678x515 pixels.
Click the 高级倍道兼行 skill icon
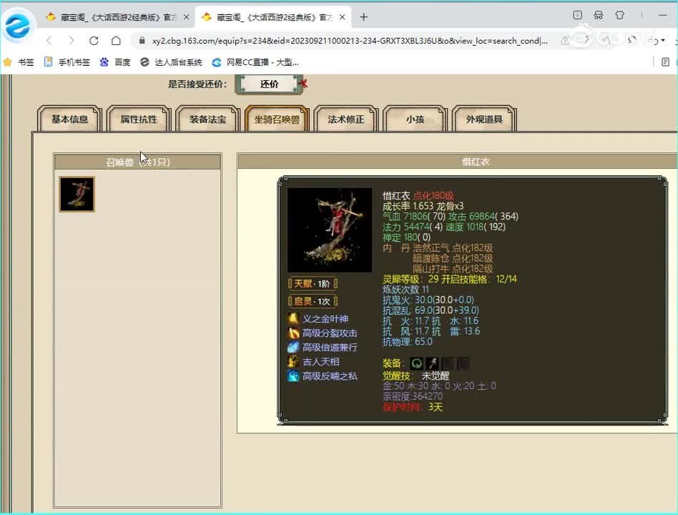point(293,347)
